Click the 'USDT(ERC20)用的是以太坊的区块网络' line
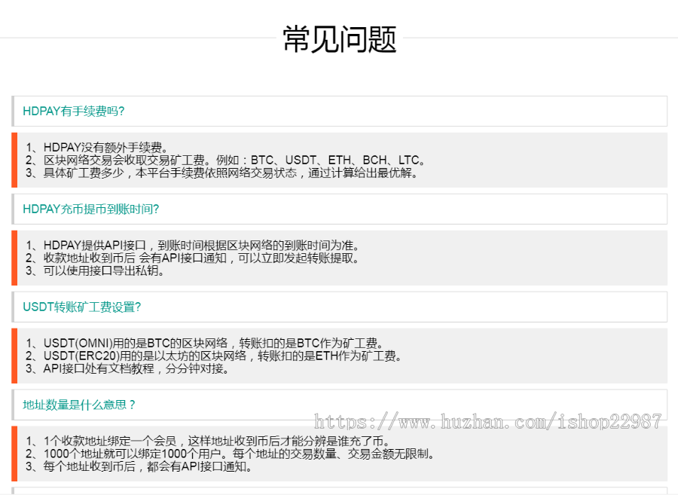The height and width of the screenshot is (498, 678). (214, 356)
